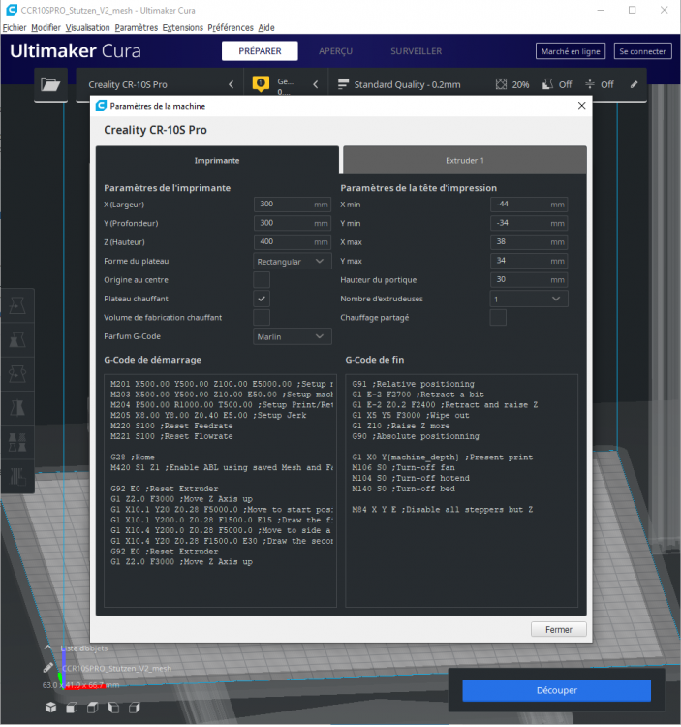Collapse the Liste d'objets panel

click(x=48, y=648)
